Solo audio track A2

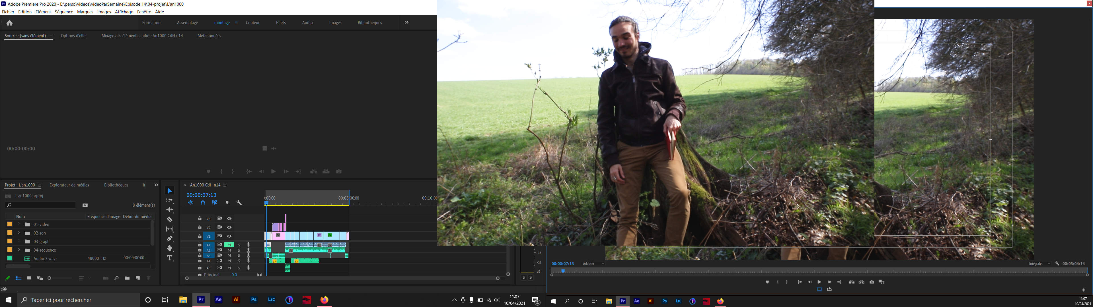pyautogui.click(x=239, y=250)
